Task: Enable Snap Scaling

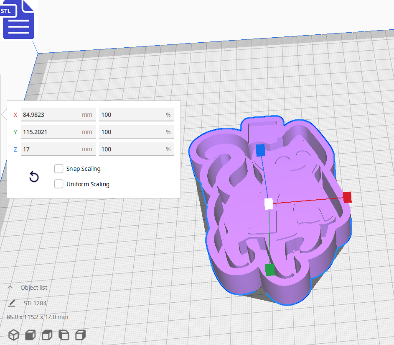Action: click(58, 168)
